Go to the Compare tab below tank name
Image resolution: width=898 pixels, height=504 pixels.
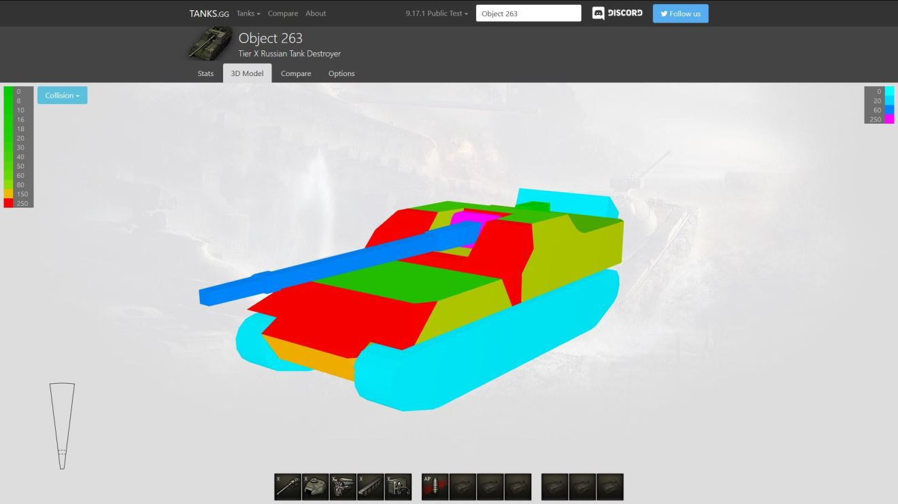pyautogui.click(x=296, y=73)
